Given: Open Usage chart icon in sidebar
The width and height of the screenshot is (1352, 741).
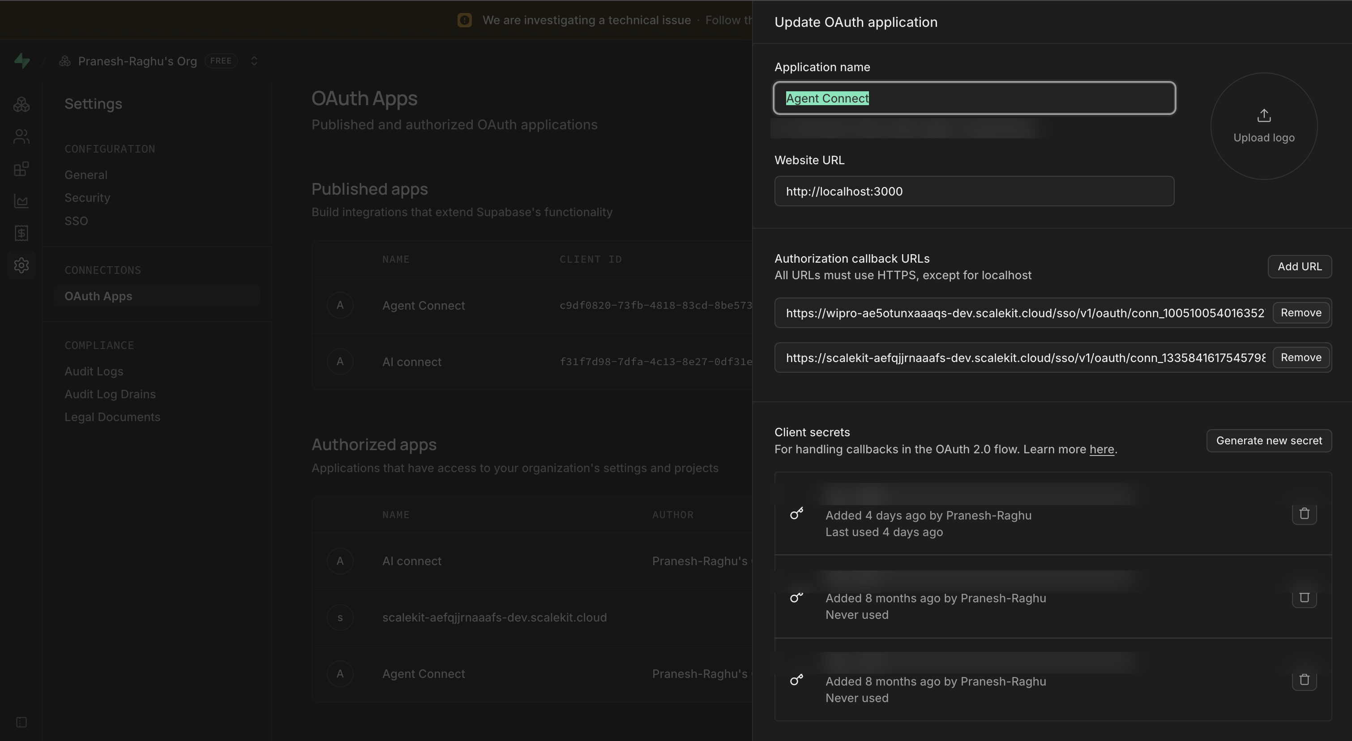Looking at the screenshot, I should 21,201.
